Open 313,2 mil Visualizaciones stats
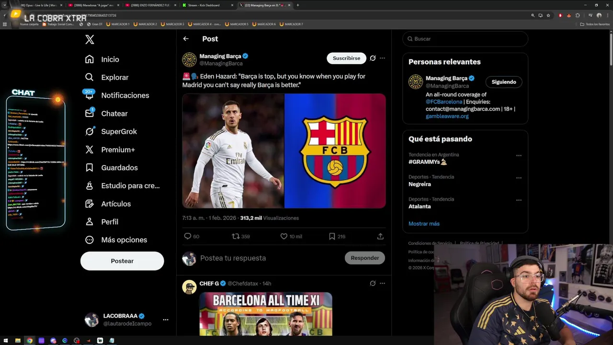 (x=269, y=218)
